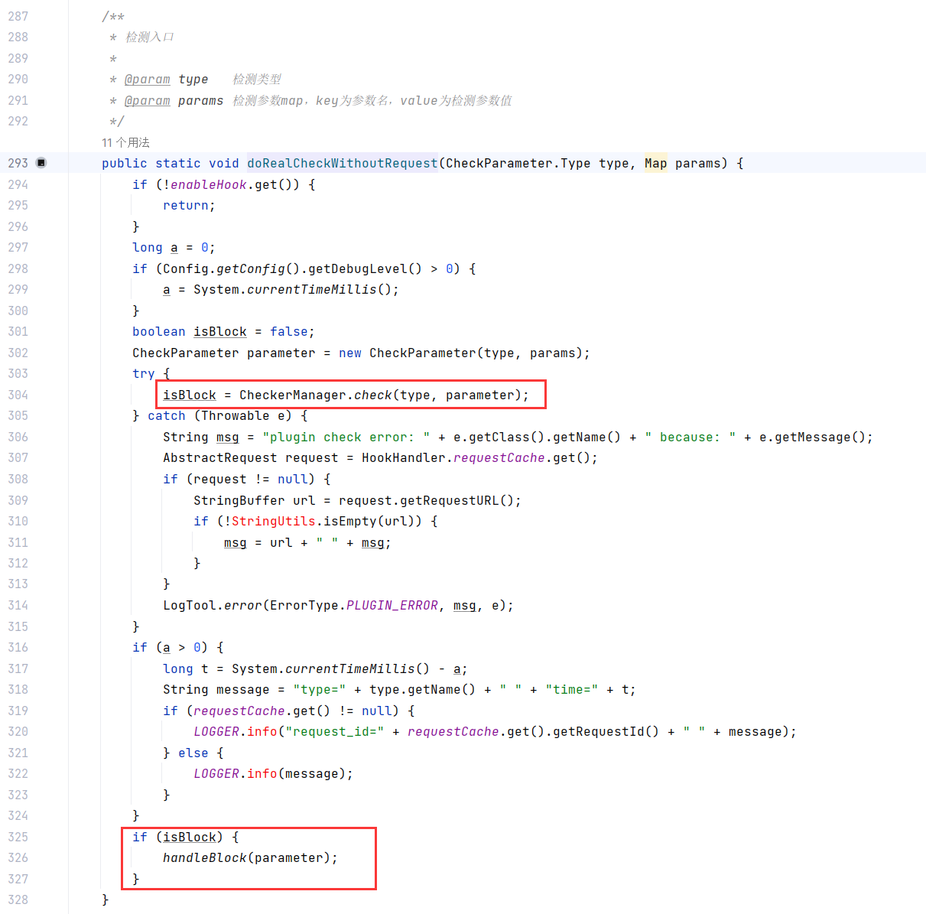Click the "检测入口" comment text

pos(150,37)
